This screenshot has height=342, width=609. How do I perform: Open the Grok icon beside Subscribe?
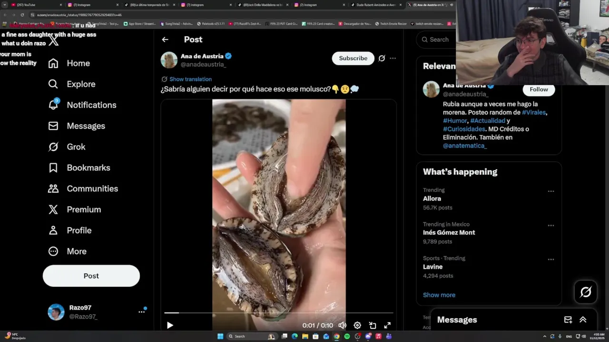tap(382, 58)
